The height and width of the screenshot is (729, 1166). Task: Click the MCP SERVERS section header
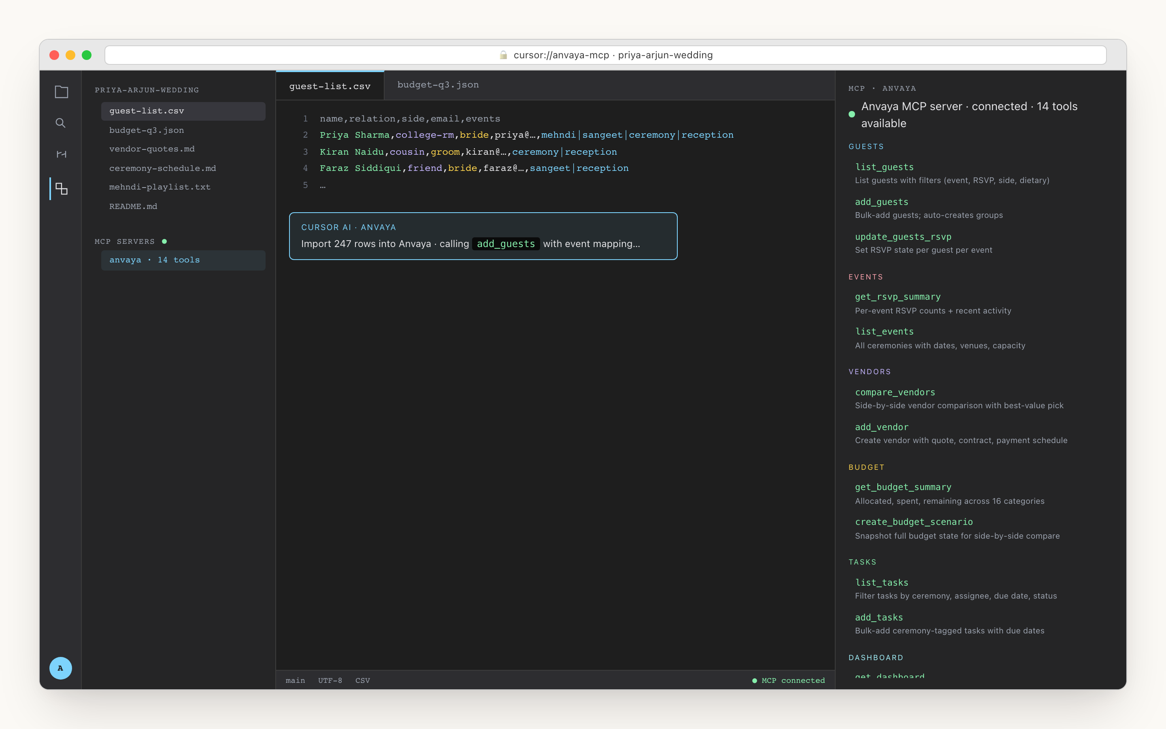pos(124,241)
